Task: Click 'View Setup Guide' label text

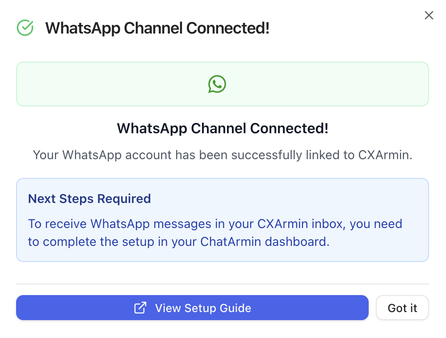Action: (203, 308)
